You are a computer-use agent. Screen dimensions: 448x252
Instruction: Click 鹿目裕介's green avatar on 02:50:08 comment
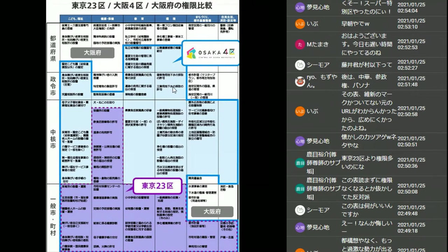coord(300,189)
